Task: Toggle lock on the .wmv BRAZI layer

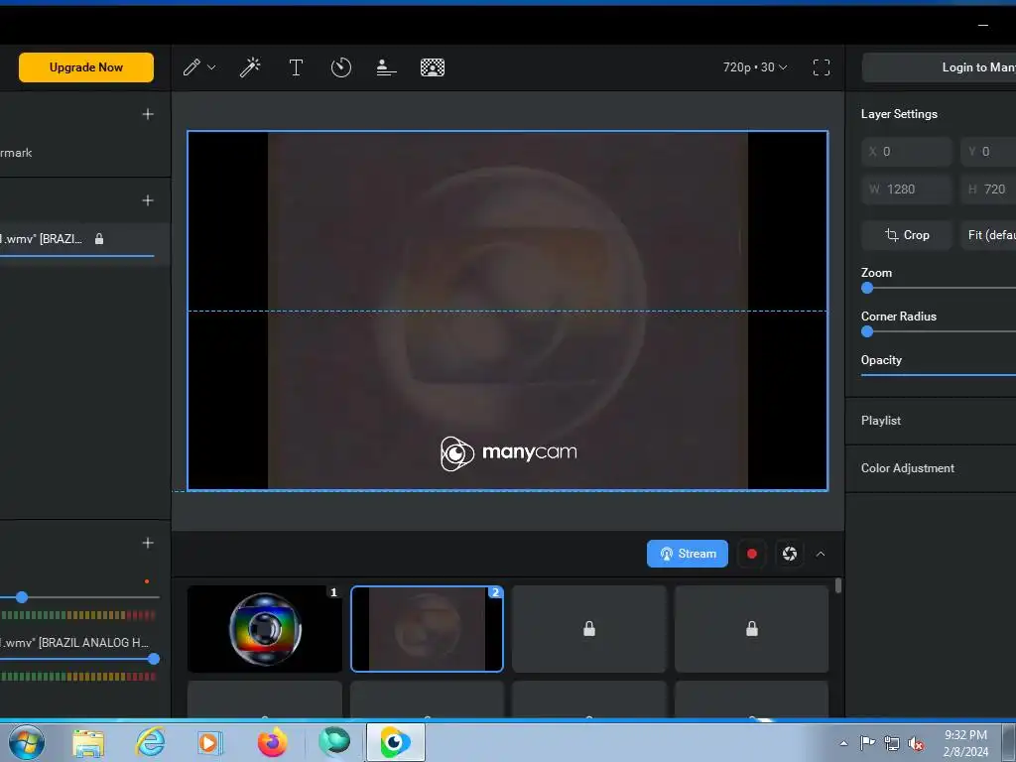Action: tap(99, 239)
